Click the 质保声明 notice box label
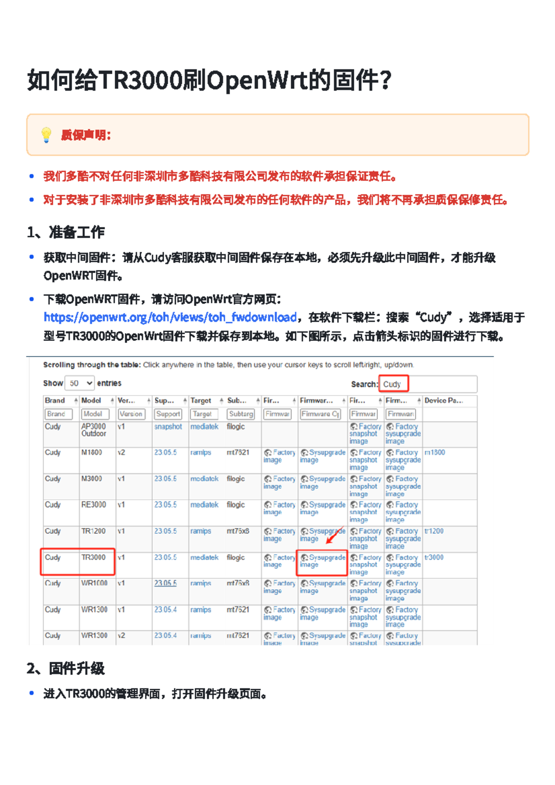Viewport: 555px width, 785px height. coord(86,135)
